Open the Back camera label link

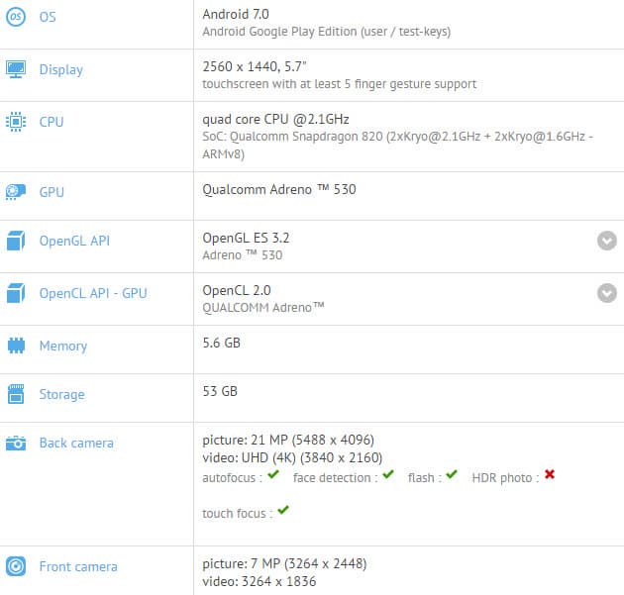tap(76, 443)
